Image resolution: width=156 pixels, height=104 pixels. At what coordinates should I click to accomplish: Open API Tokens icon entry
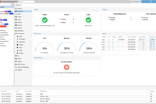tap(18, 39)
